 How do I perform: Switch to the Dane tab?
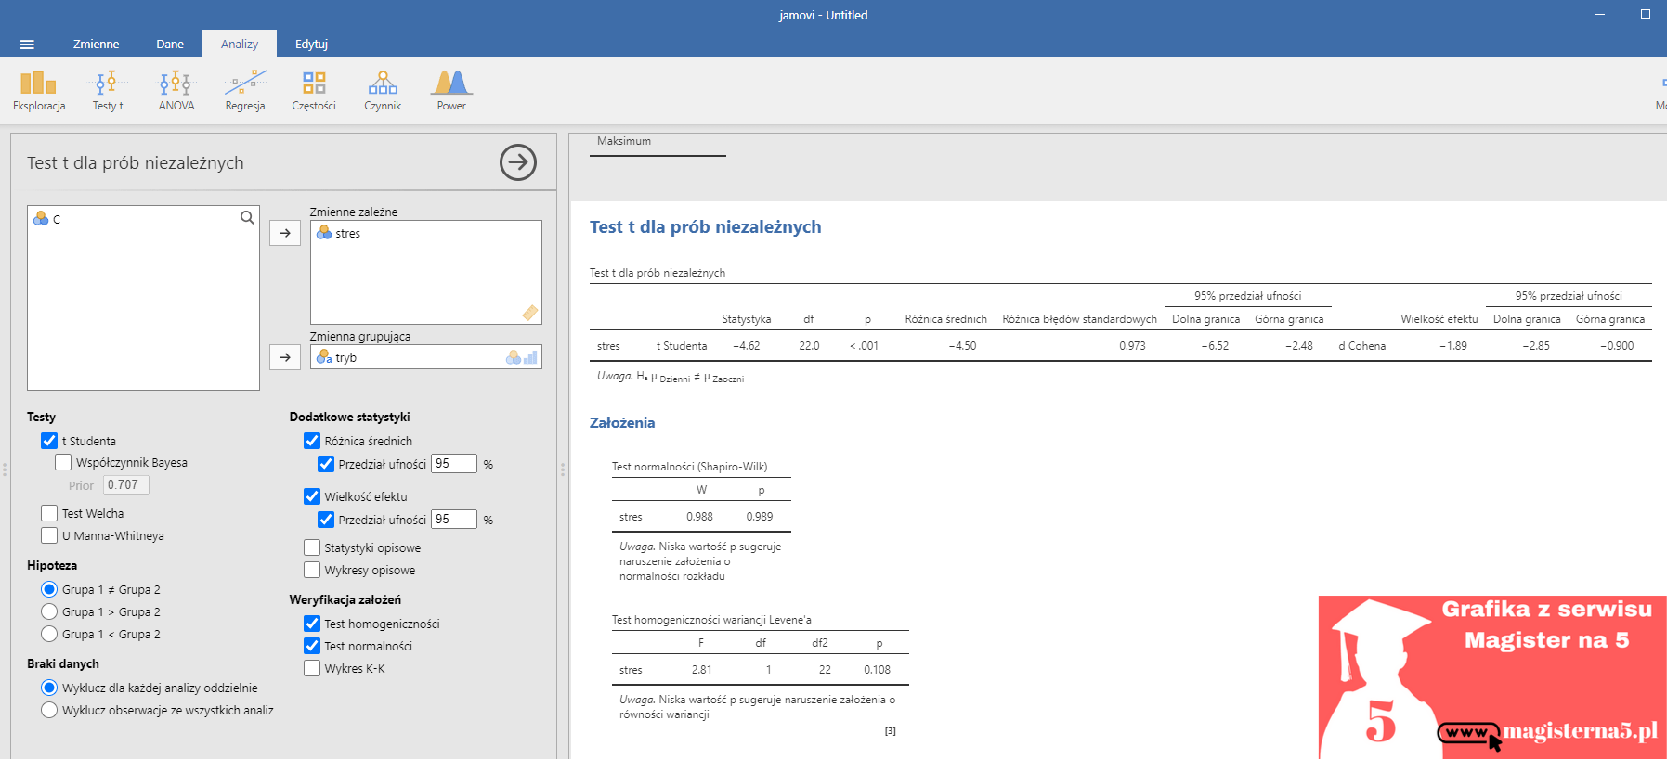170,45
